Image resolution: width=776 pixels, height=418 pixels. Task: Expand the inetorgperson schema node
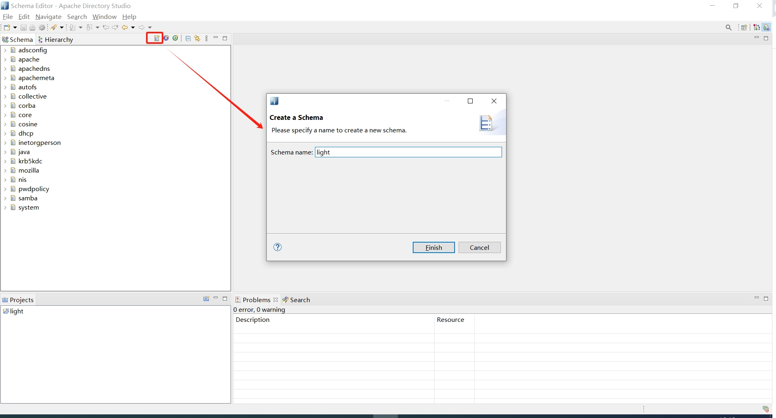pyautogui.click(x=5, y=143)
